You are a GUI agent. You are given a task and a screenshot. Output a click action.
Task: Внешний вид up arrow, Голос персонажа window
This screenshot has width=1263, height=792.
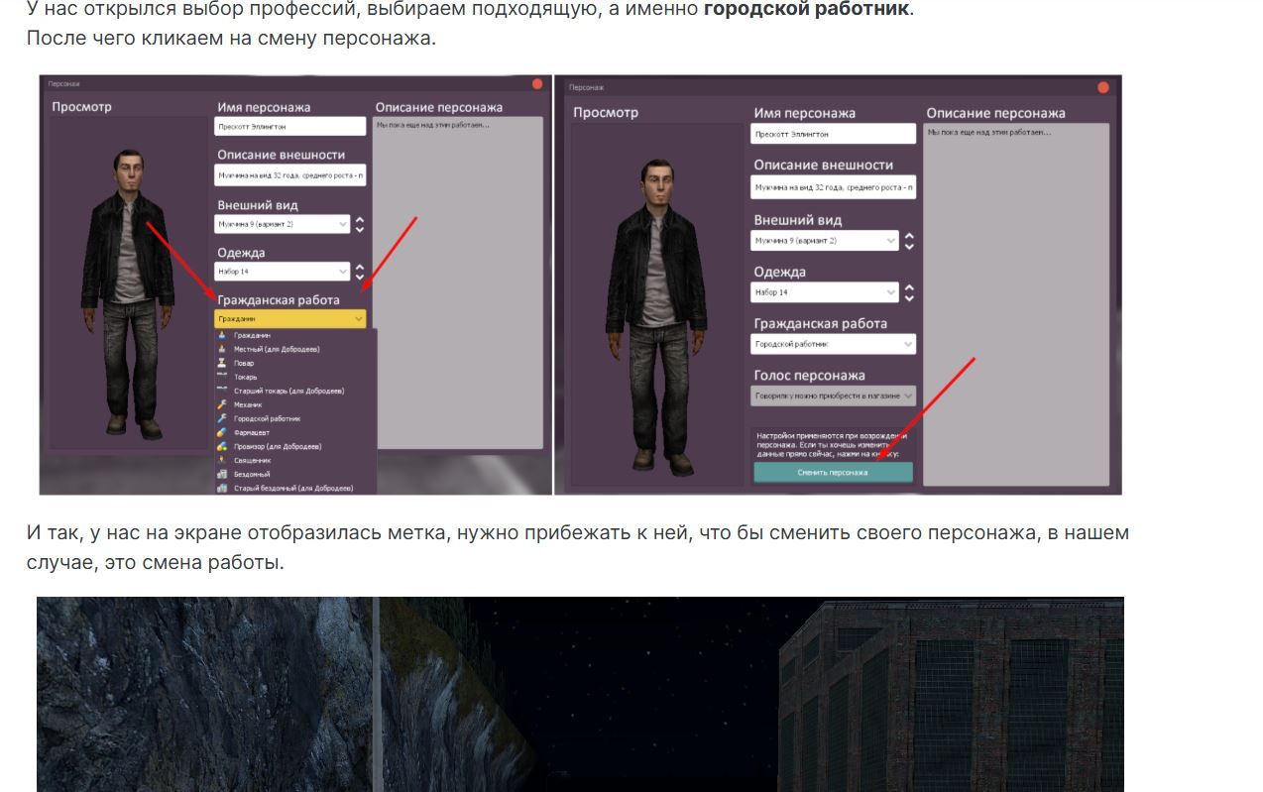tap(909, 236)
